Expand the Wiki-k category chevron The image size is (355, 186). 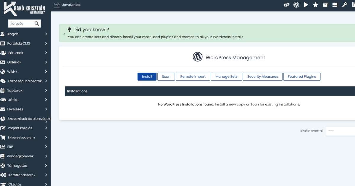(x=46, y=71)
